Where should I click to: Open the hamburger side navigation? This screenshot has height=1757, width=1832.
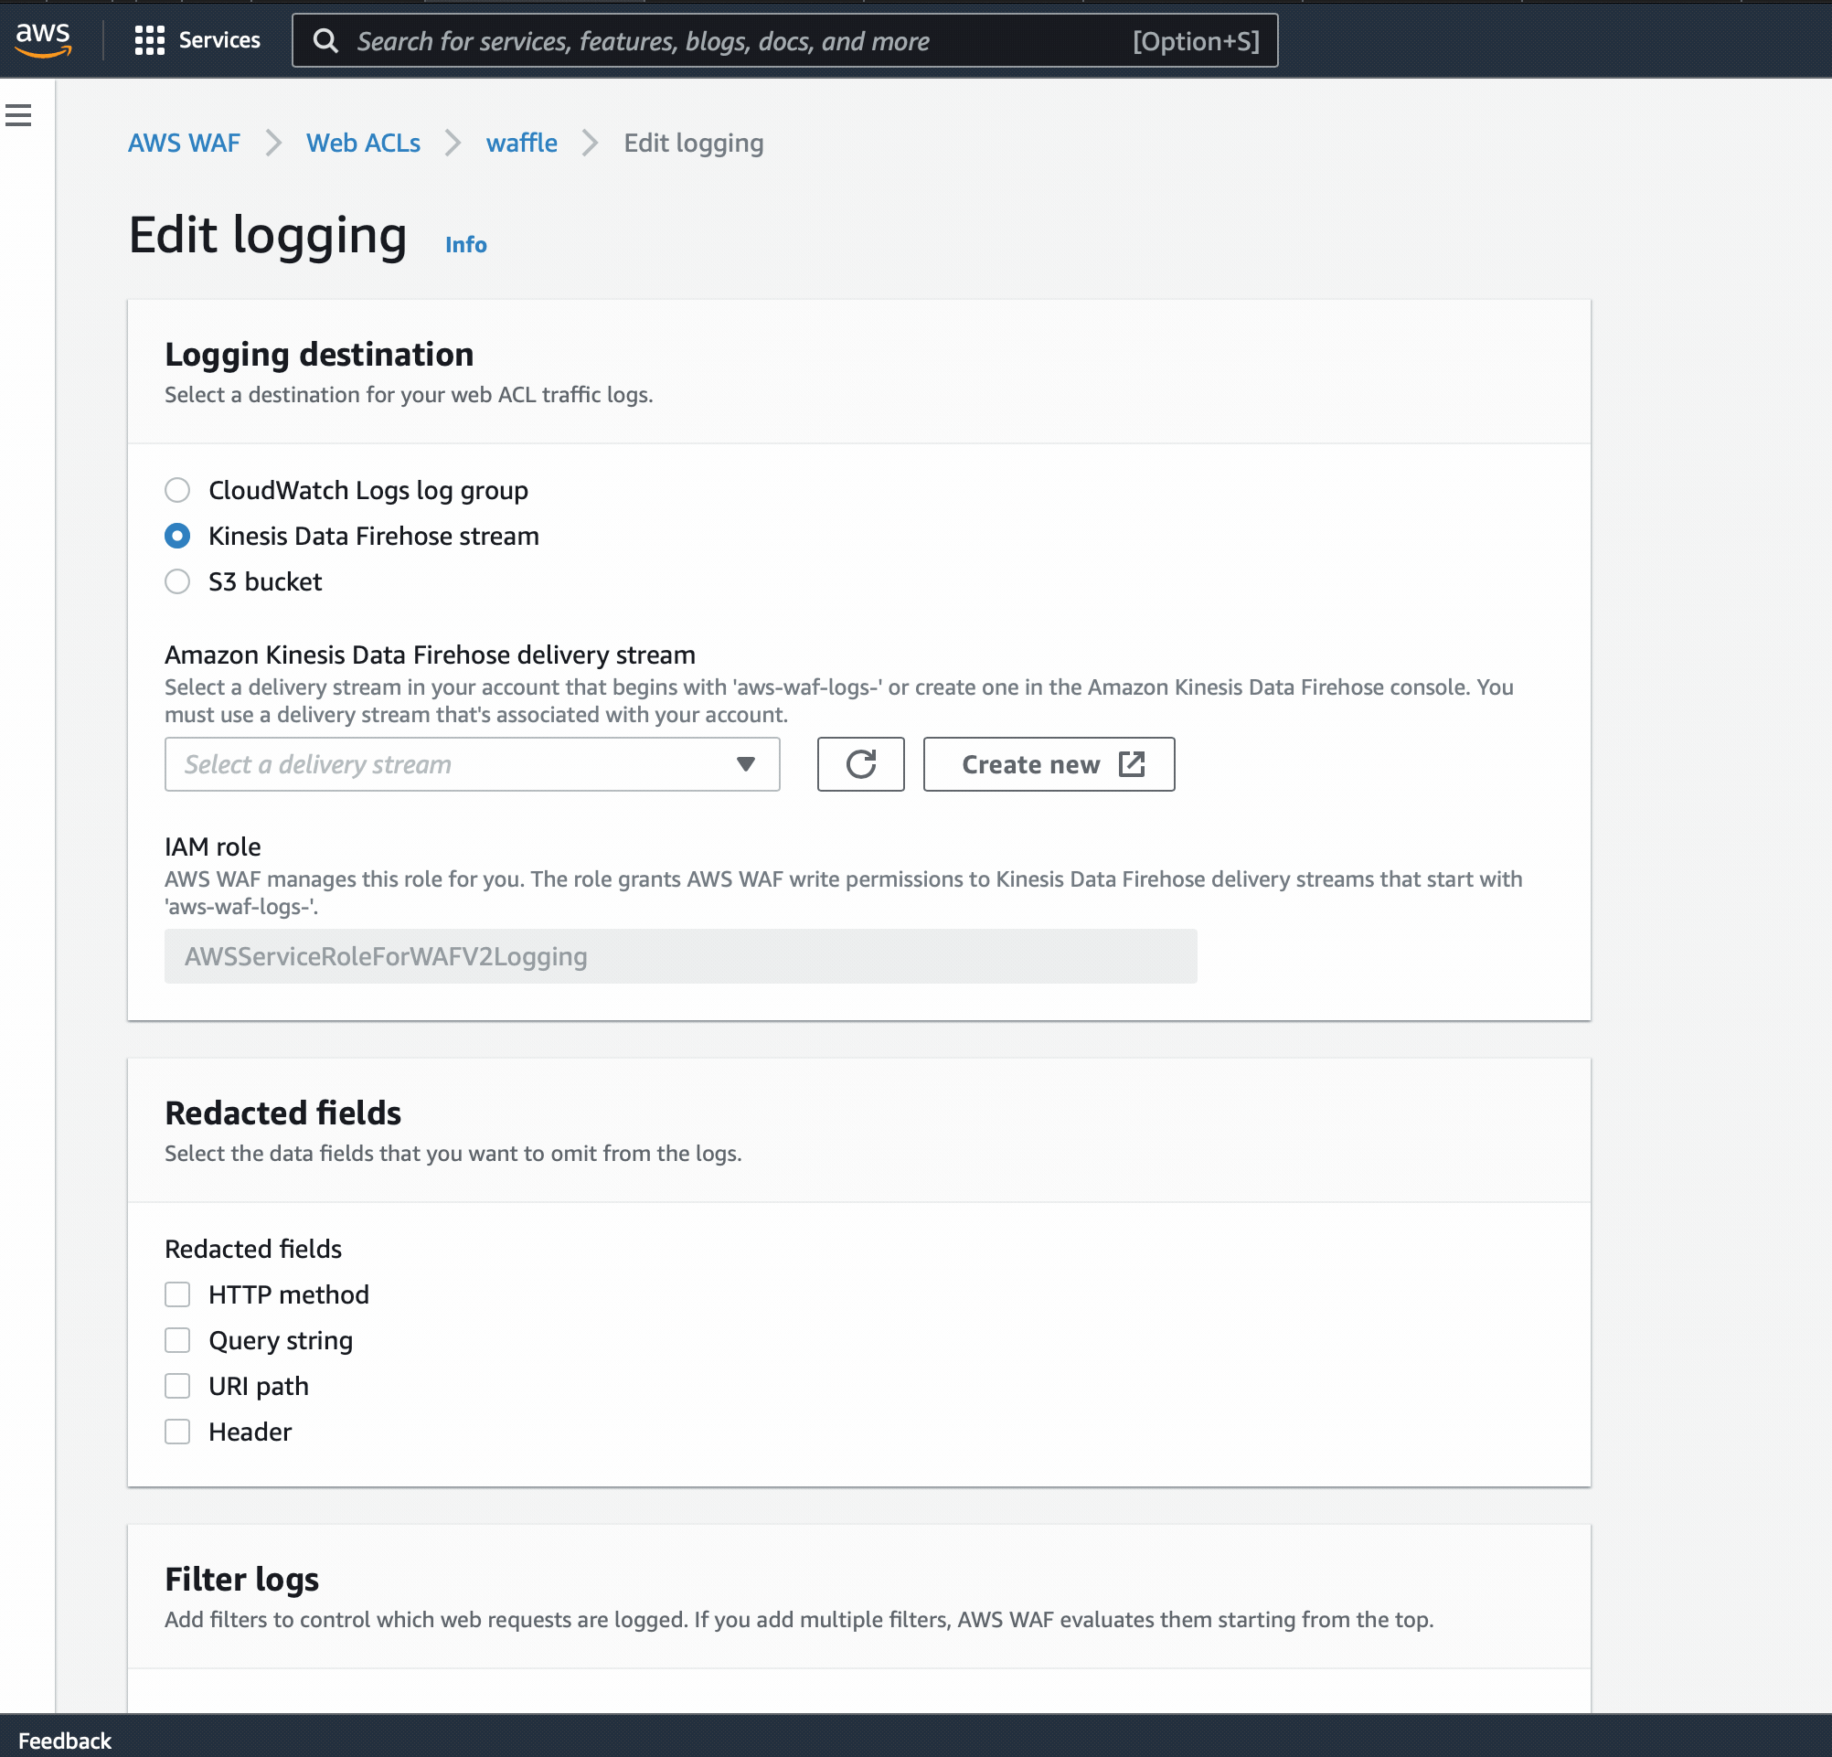pyautogui.click(x=18, y=115)
